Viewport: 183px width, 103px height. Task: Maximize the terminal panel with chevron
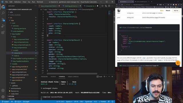click(109, 77)
